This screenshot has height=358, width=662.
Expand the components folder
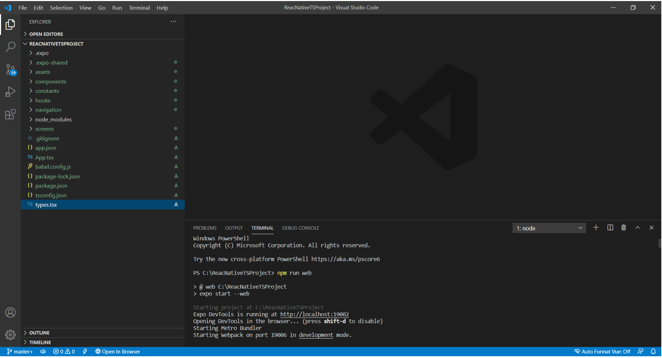[x=51, y=82]
